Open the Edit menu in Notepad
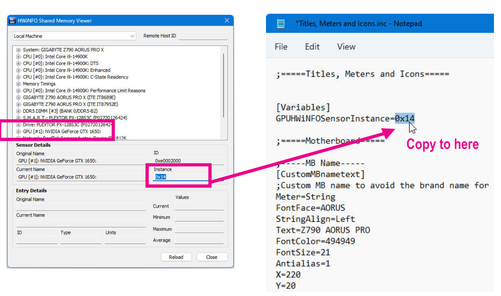The image size is (501, 296). point(312,47)
